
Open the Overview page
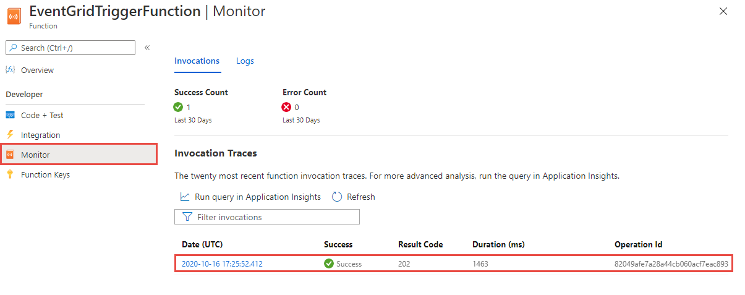tap(37, 71)
